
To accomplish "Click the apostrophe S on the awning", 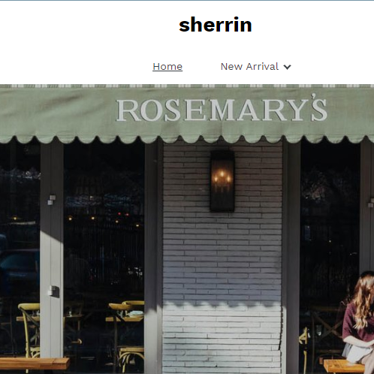I will 319,107.
